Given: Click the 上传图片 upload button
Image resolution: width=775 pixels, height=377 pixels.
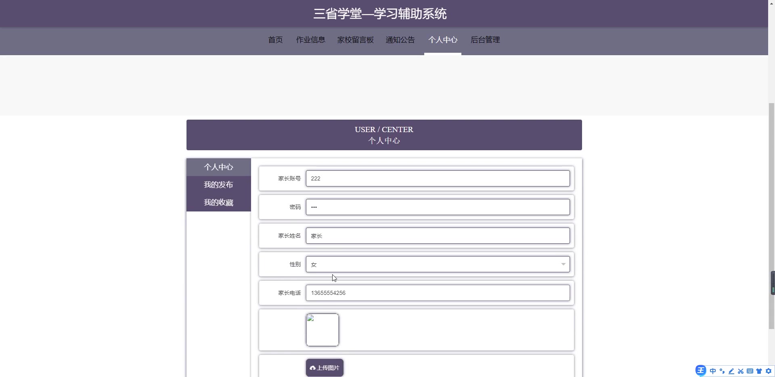Looking at the screenshot, I should 325,368.
